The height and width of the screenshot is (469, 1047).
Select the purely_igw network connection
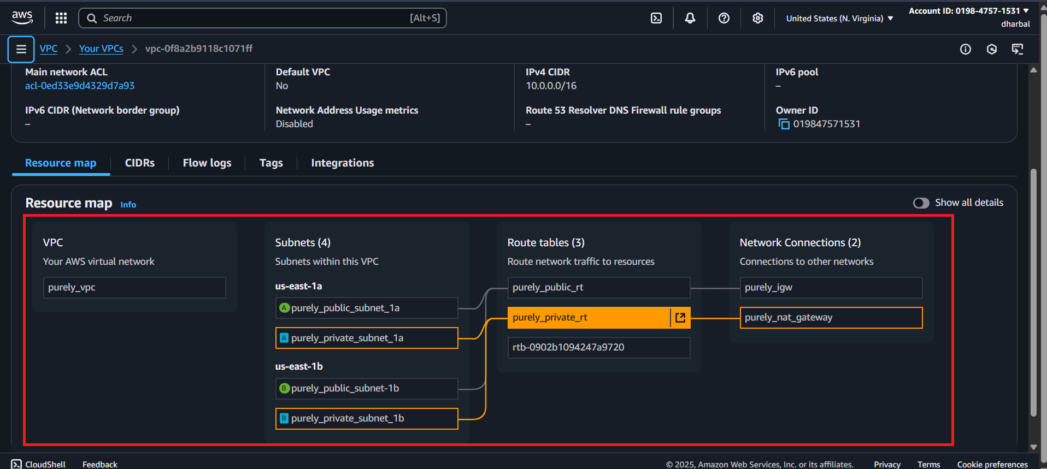coord(831,288)
